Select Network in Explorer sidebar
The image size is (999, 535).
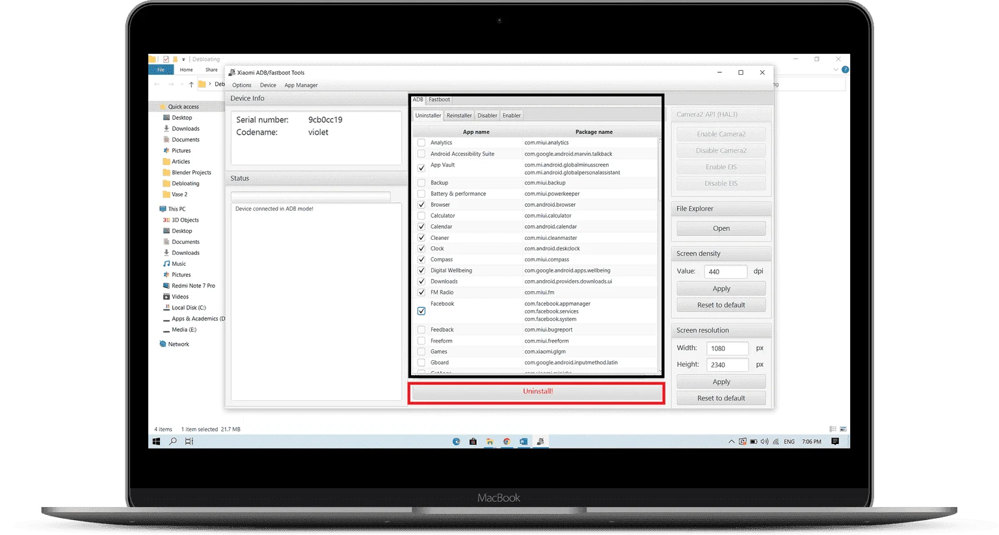174,345
